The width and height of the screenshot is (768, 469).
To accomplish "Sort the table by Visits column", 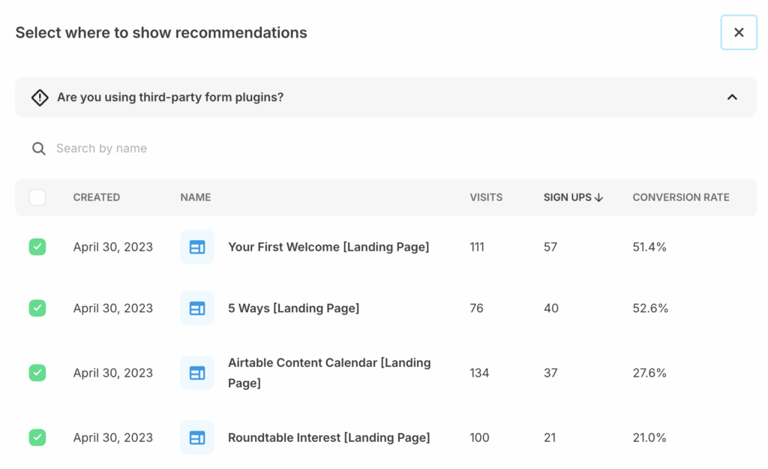I will pyautogui.click(x=486, y=197).
